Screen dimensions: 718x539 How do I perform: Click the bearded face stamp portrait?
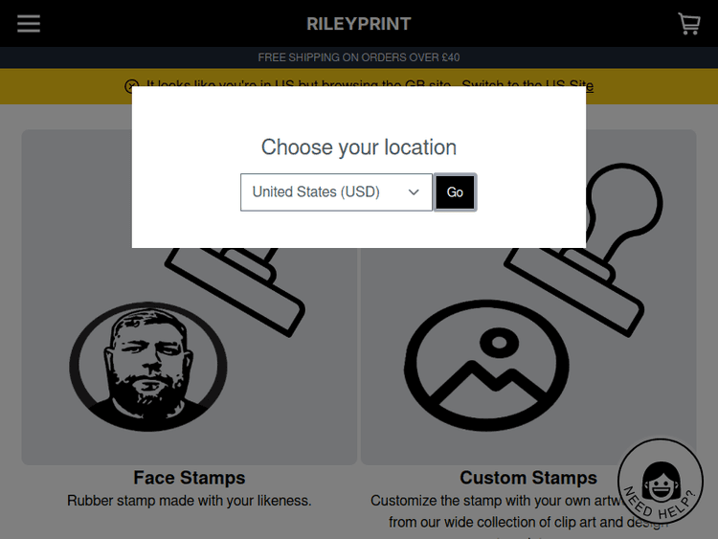148,365
